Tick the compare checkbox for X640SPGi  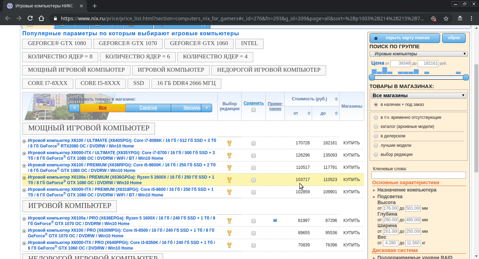254,143
